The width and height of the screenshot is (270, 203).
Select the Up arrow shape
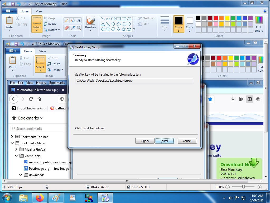(x=108, y=29)
